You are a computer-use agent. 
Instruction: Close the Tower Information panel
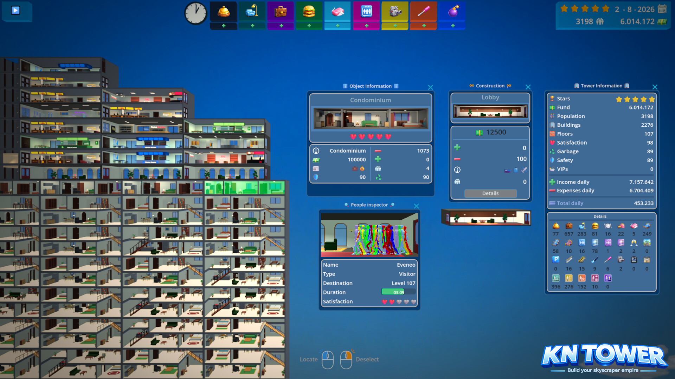(655, 87)
